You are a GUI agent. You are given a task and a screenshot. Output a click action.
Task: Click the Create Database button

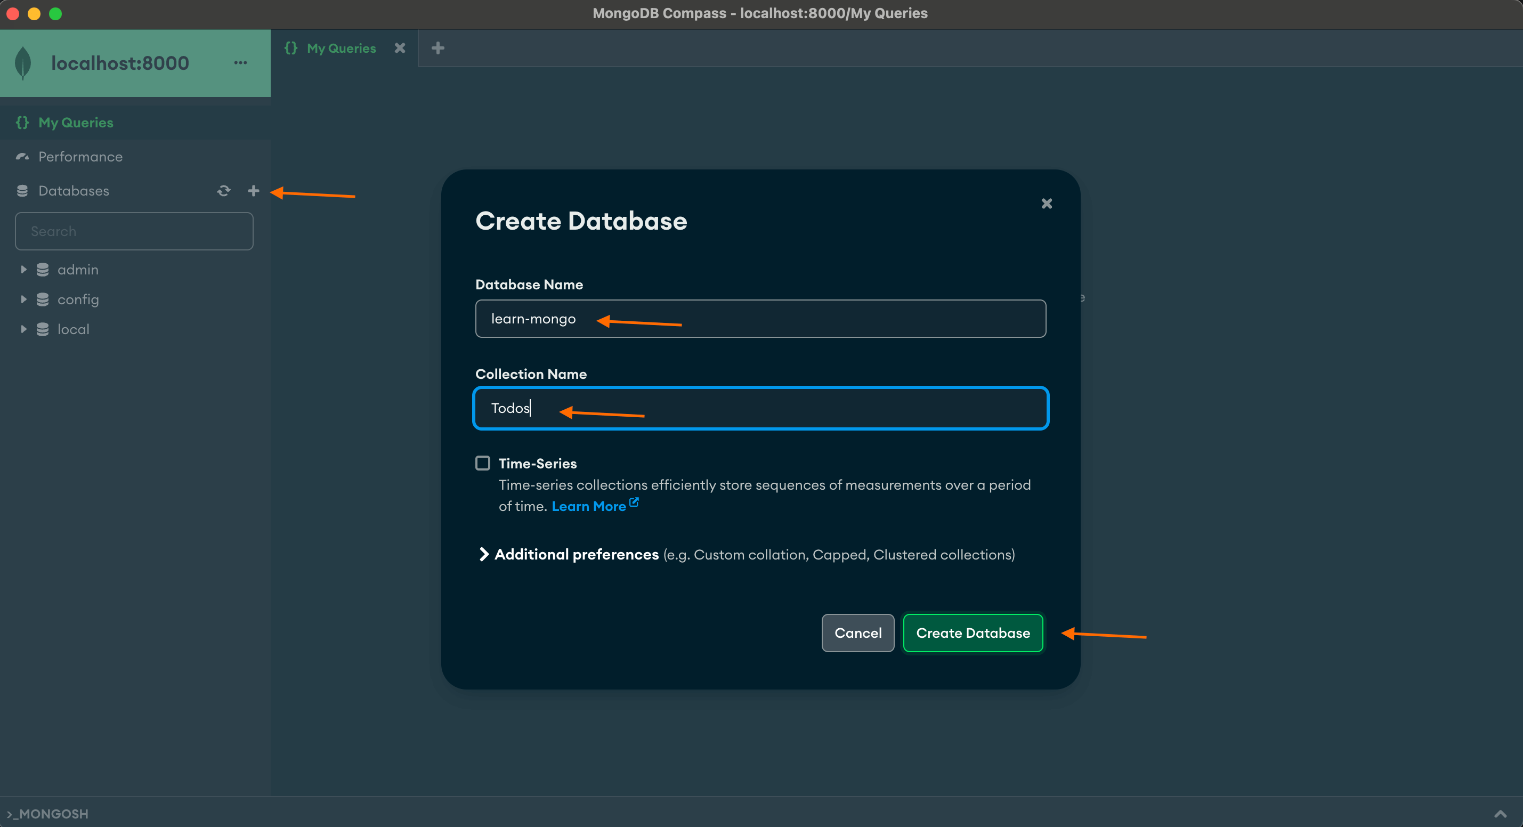click(972, 633)
